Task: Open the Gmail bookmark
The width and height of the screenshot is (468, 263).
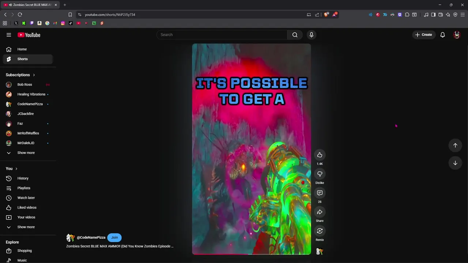Action: [x=55, y=23]
